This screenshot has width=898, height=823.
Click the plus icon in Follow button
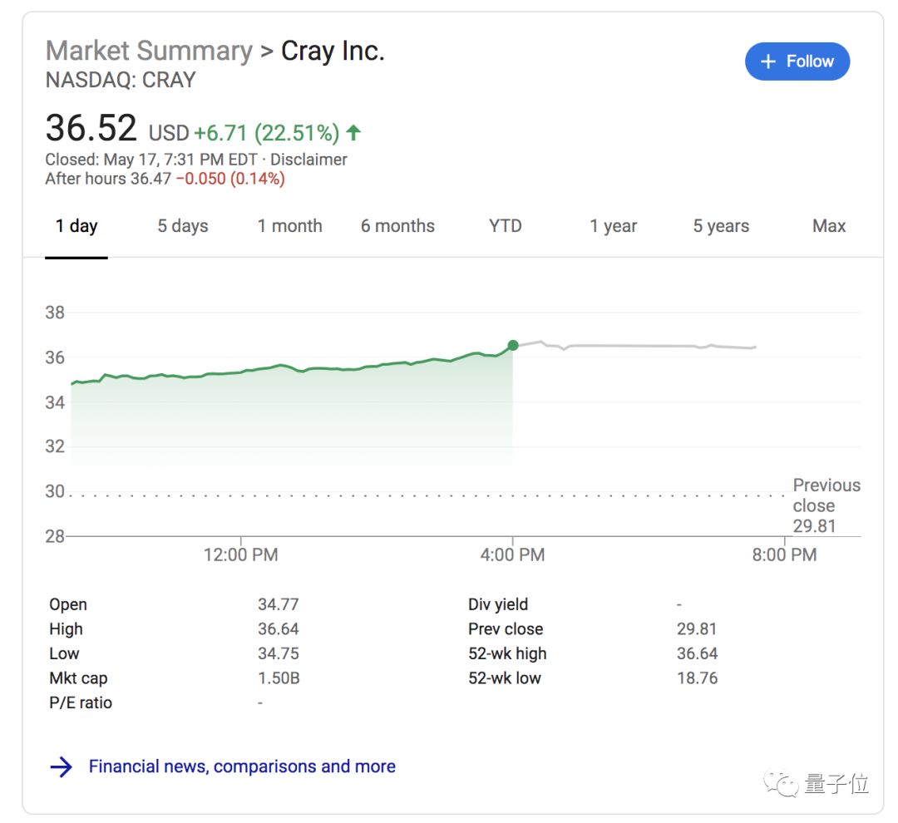pyautogui.click(x=768, y=62)
